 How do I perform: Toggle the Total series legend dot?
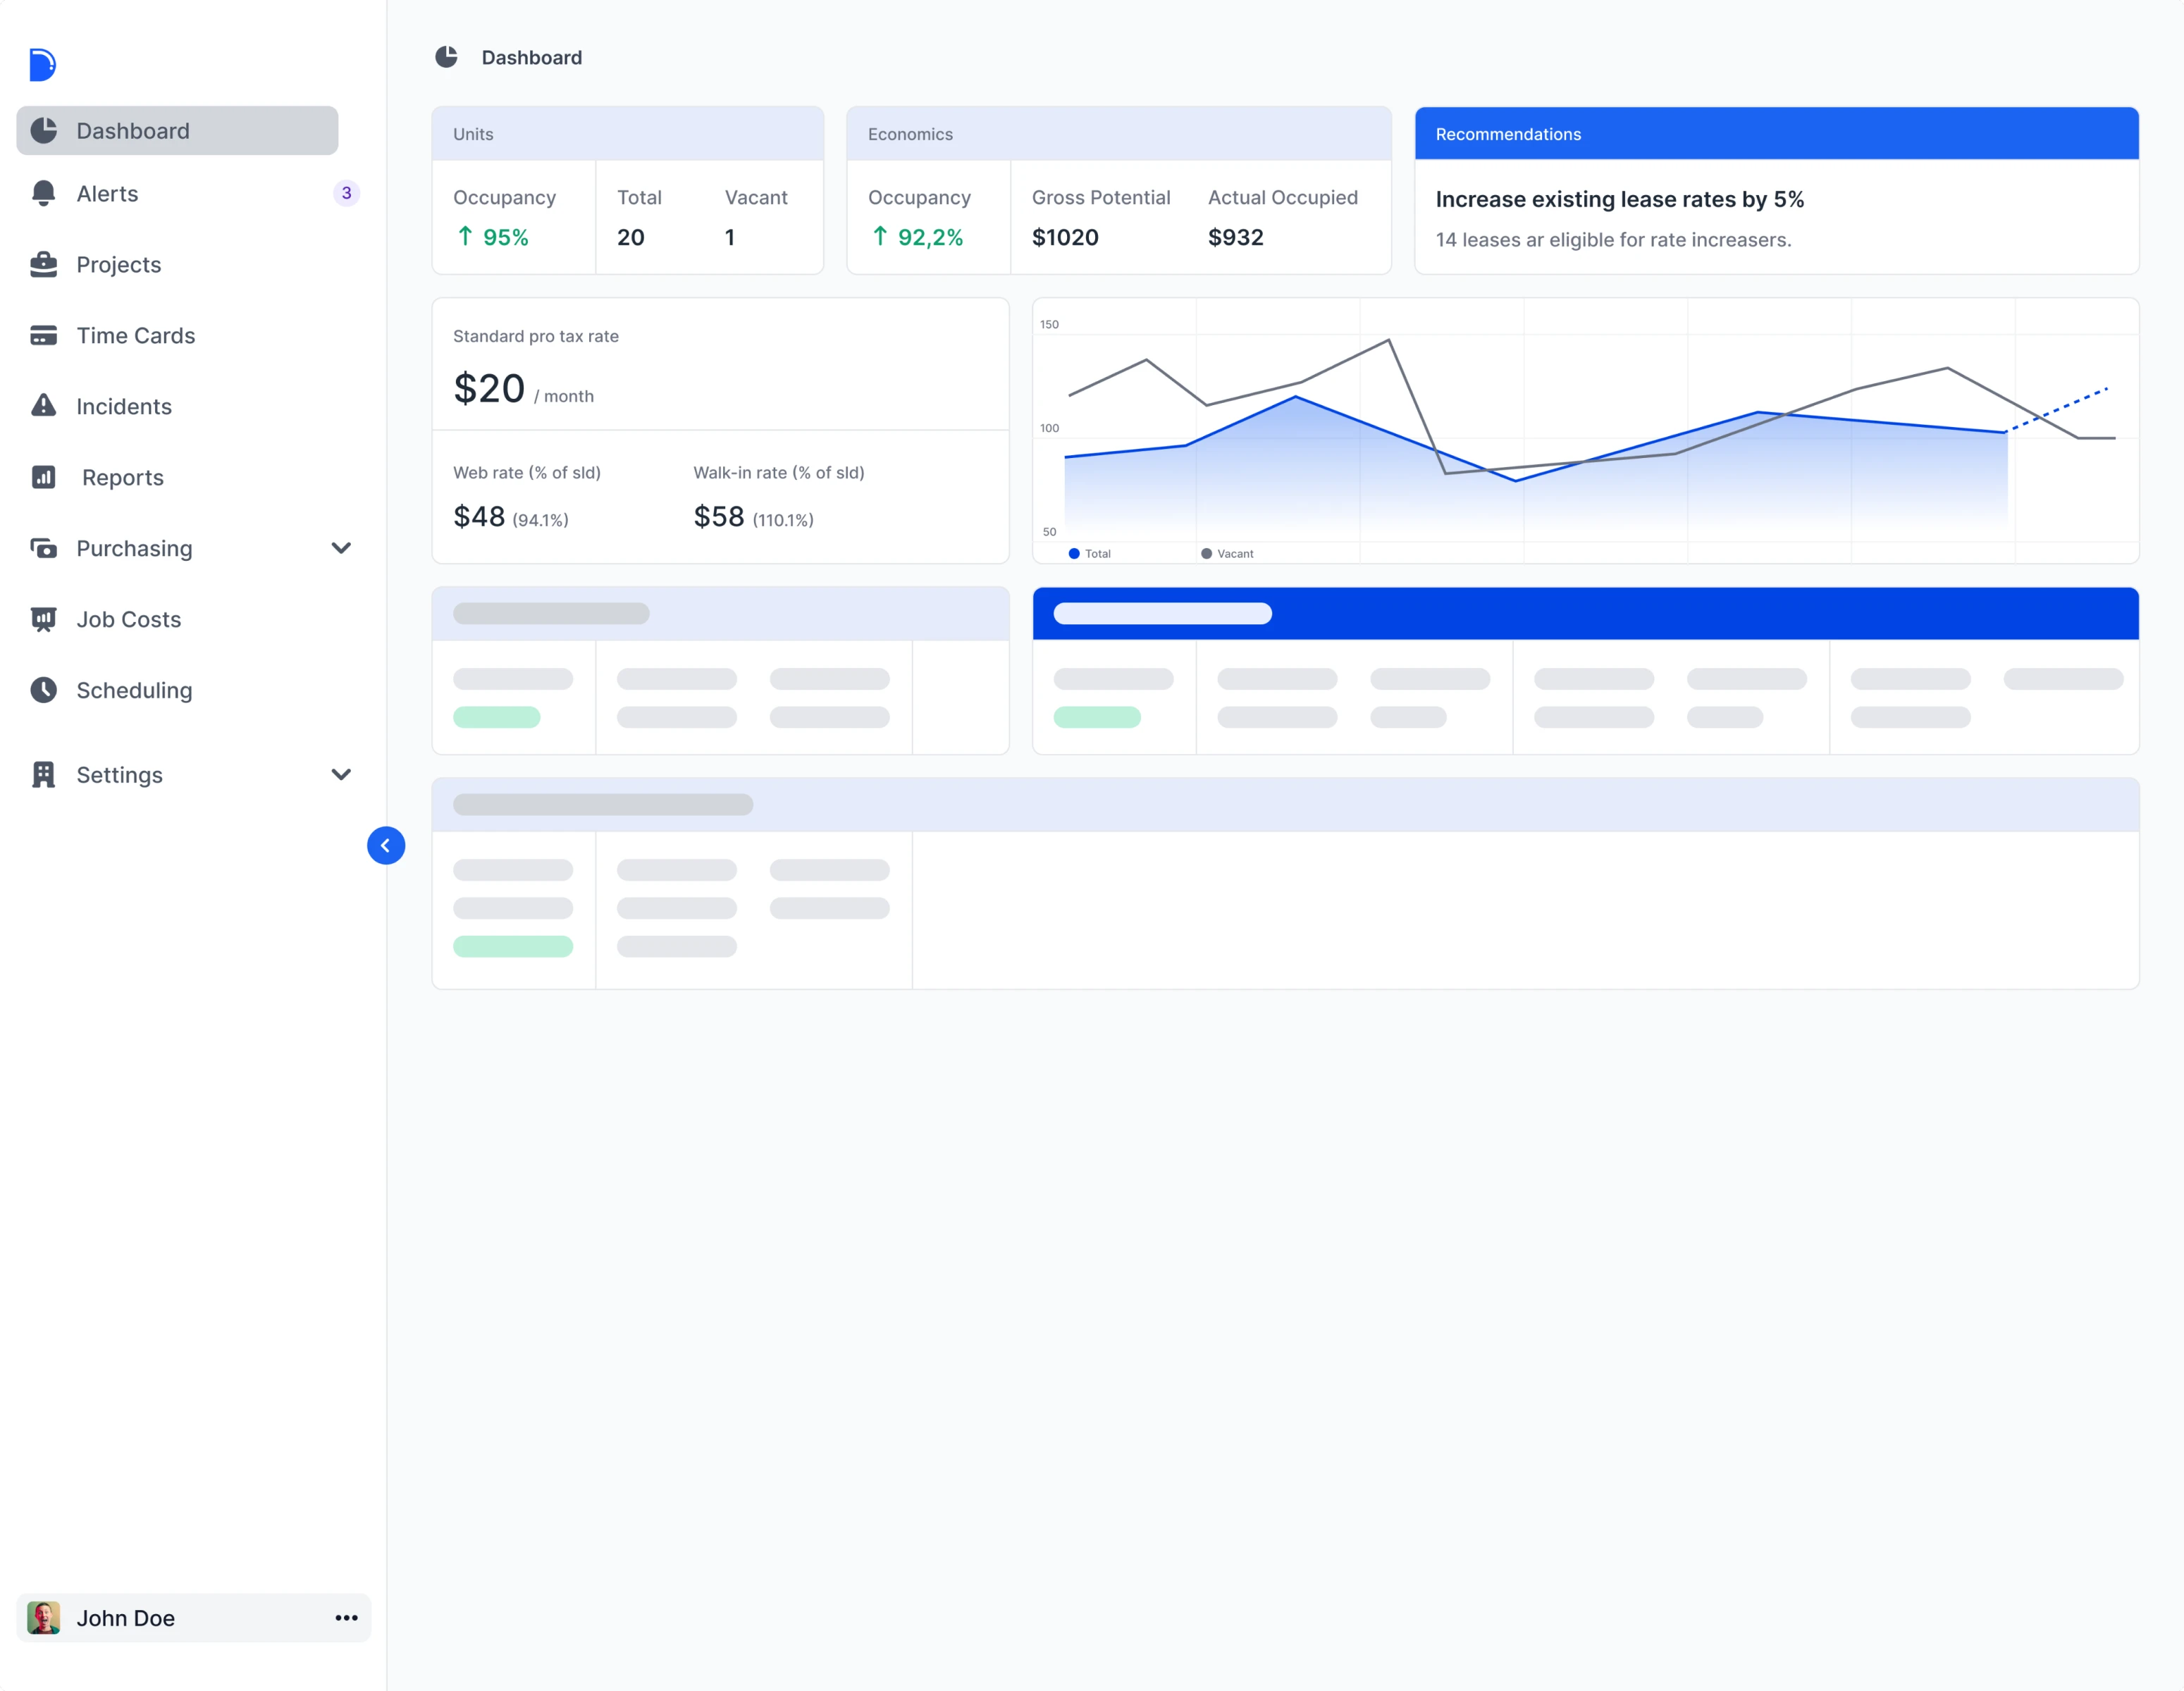(x=1074, y=554)
